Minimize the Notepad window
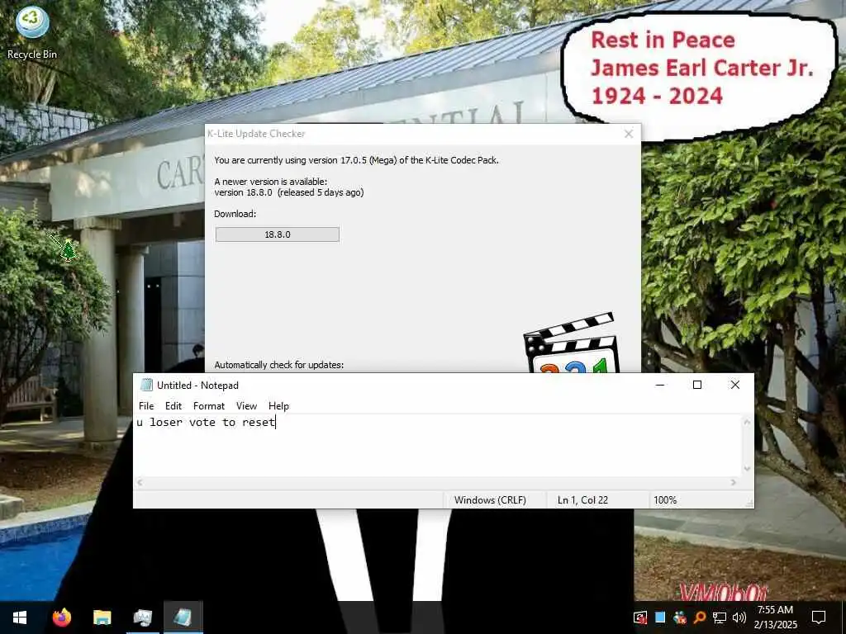 tap(660, 385)
